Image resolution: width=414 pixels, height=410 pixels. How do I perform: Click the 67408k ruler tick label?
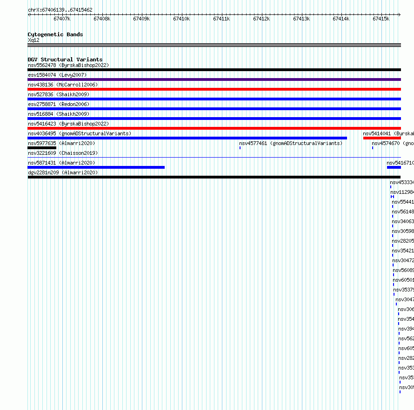pos(102,19)
